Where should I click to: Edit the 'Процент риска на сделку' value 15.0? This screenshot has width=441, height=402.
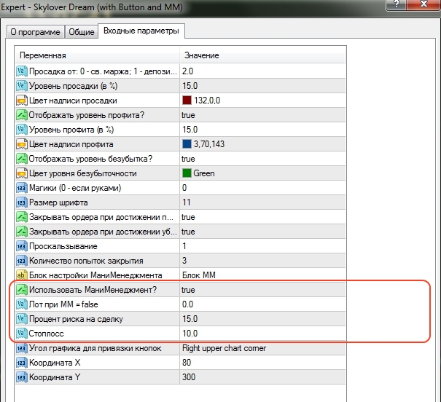(x=190, y=319)
